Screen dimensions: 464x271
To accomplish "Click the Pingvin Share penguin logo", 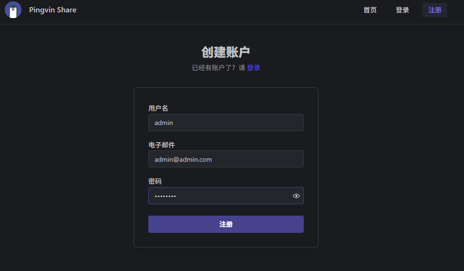I will point(13,10).
